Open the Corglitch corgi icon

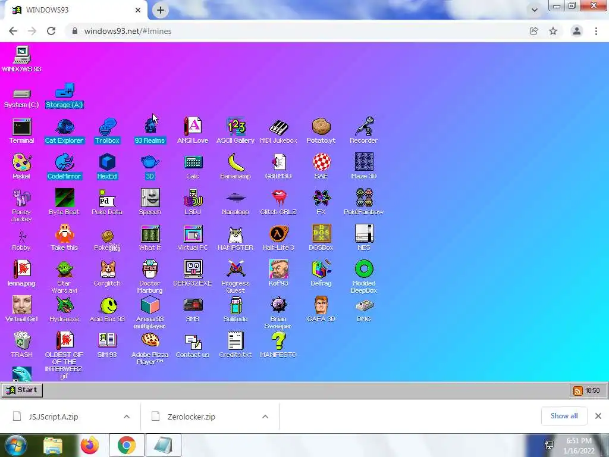coord(107,270)
